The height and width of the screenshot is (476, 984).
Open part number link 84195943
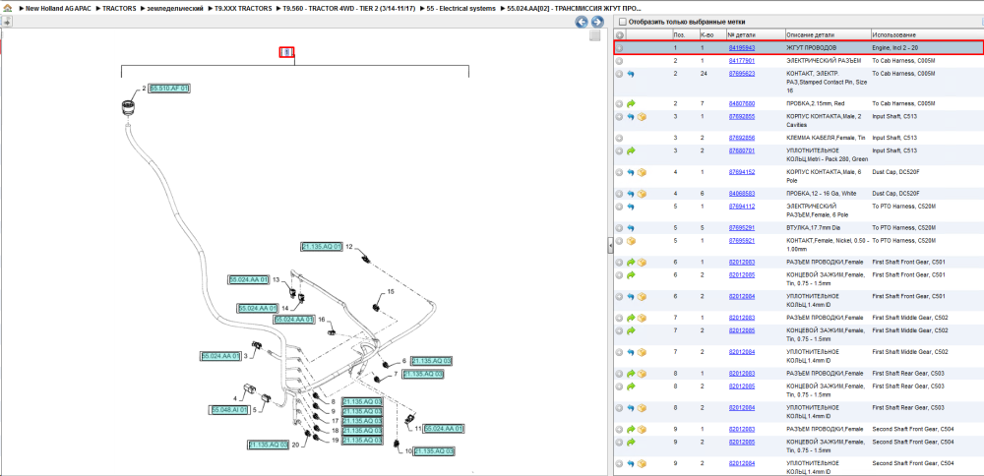pos(741,47)
